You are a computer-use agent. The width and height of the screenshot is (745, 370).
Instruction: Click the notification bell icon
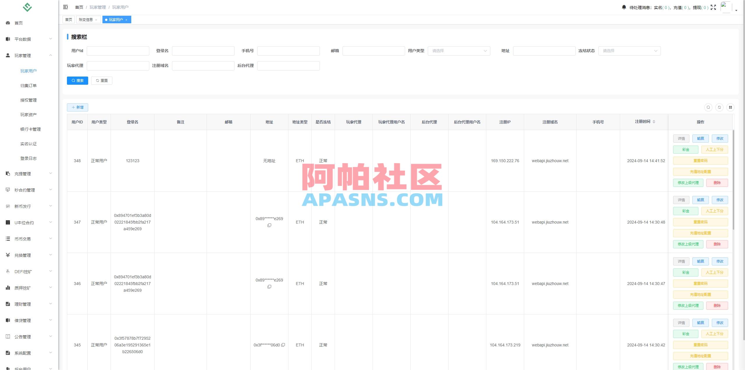click(624, 7)
